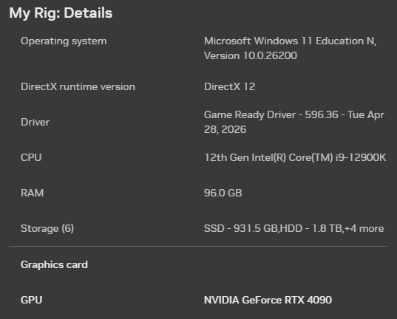The image size is (397, 319).
Task: Click the 96.0 GB RAM value
Action: coord(223,193)
